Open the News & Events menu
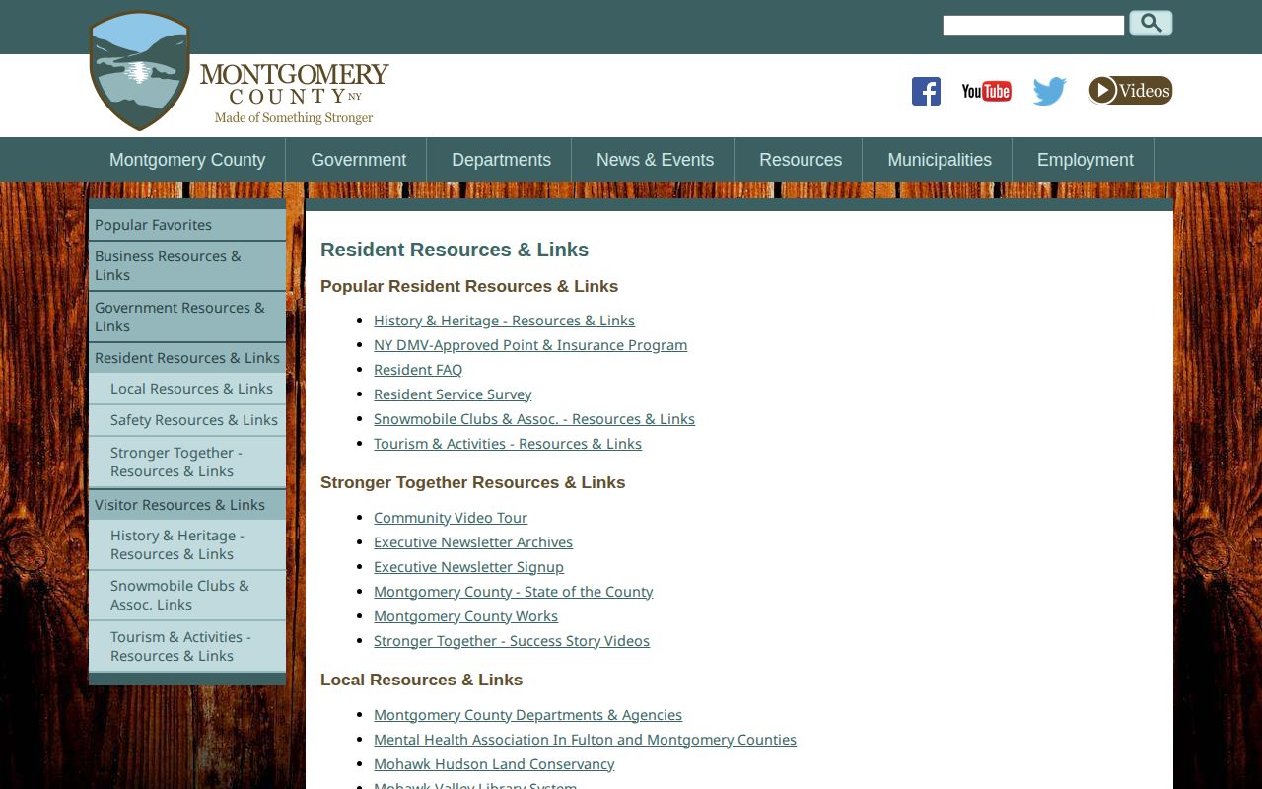 [655, 160]
